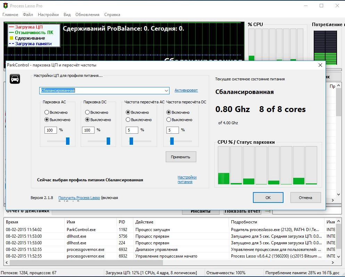This screenshot has height=277, width=345.
Task: Click the log vertical scroll up arrow
Action: [x=339, y=221]
